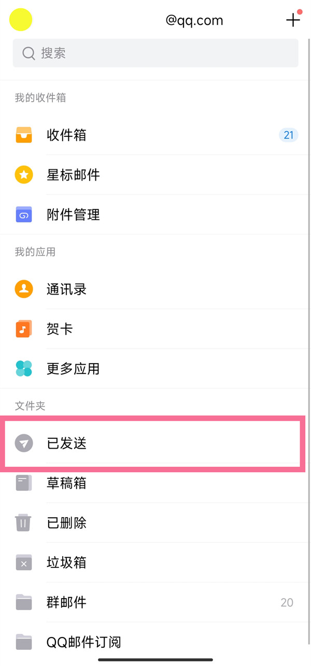Tap the yellow profile avatar
Image resolution: width=311 pixels, height=666 pixels.
[21, 20]
